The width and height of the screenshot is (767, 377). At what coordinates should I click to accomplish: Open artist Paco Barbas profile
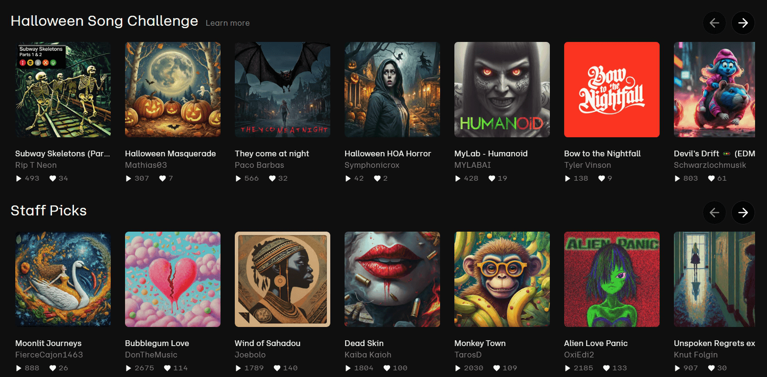[x=259, y=165]
